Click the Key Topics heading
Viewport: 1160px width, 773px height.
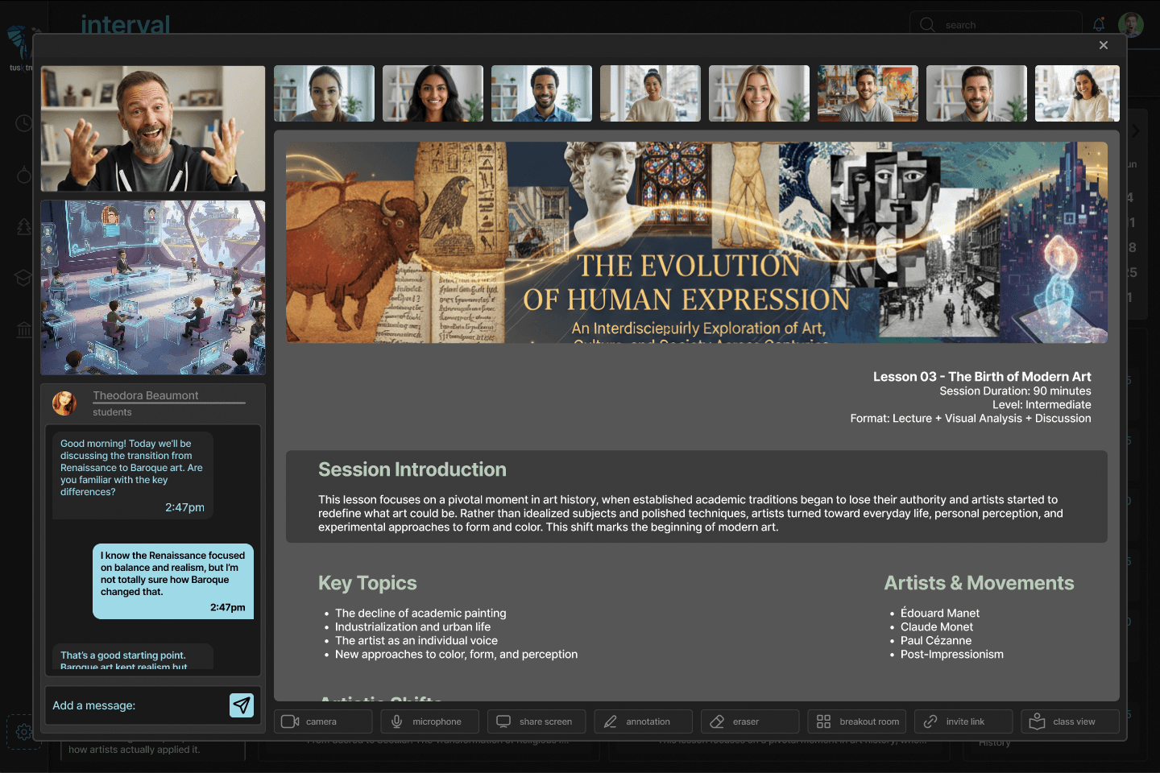click(367, 583)
